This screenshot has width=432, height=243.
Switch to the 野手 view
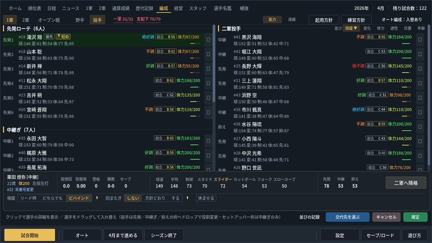pos(80,20)
